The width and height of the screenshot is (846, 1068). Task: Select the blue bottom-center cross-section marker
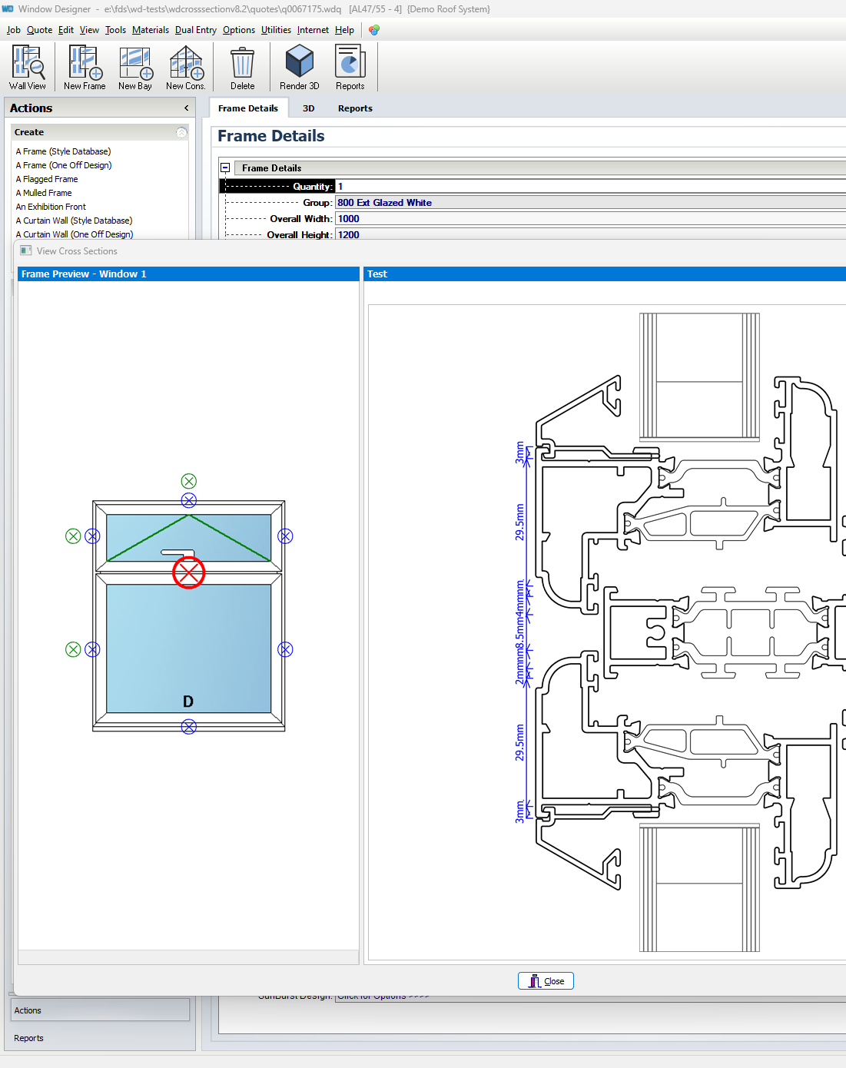[x=189, y=726]
